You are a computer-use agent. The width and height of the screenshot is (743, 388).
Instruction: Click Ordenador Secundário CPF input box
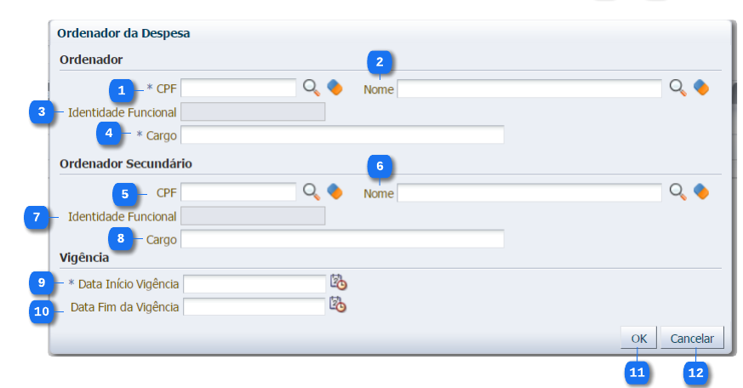tap(238, 193)
